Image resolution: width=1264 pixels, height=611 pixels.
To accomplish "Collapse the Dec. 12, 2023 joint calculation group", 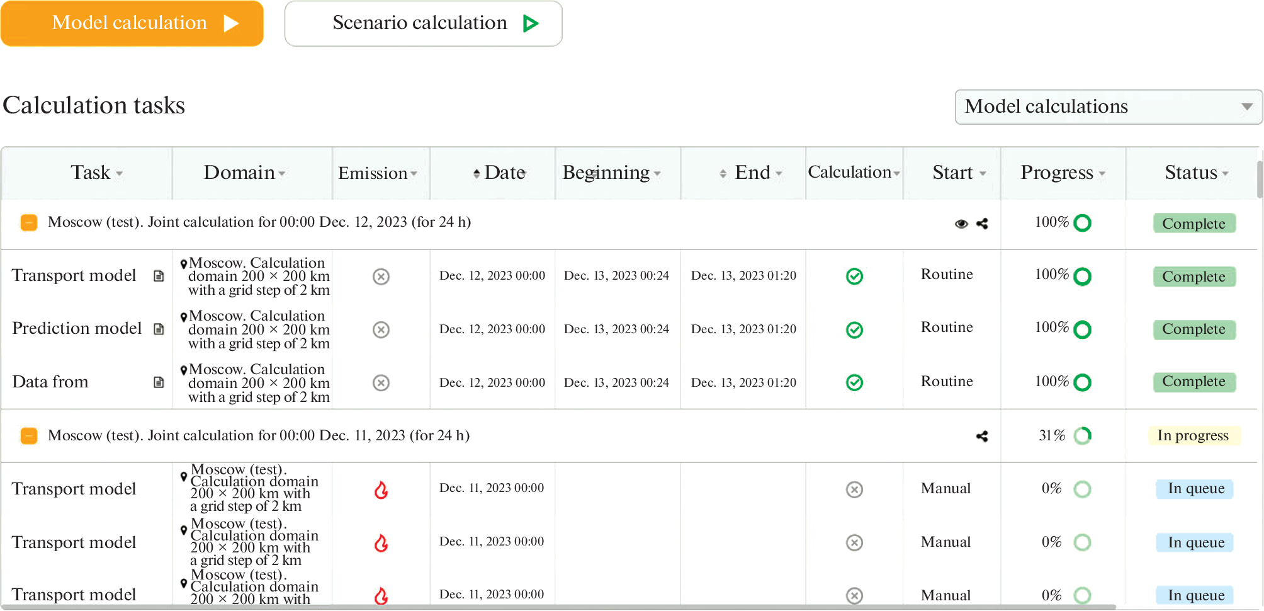I will coord(29,222).
